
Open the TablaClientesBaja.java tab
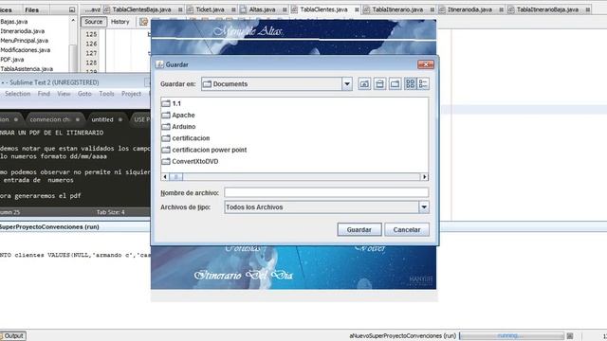click(x=141, y=9)
